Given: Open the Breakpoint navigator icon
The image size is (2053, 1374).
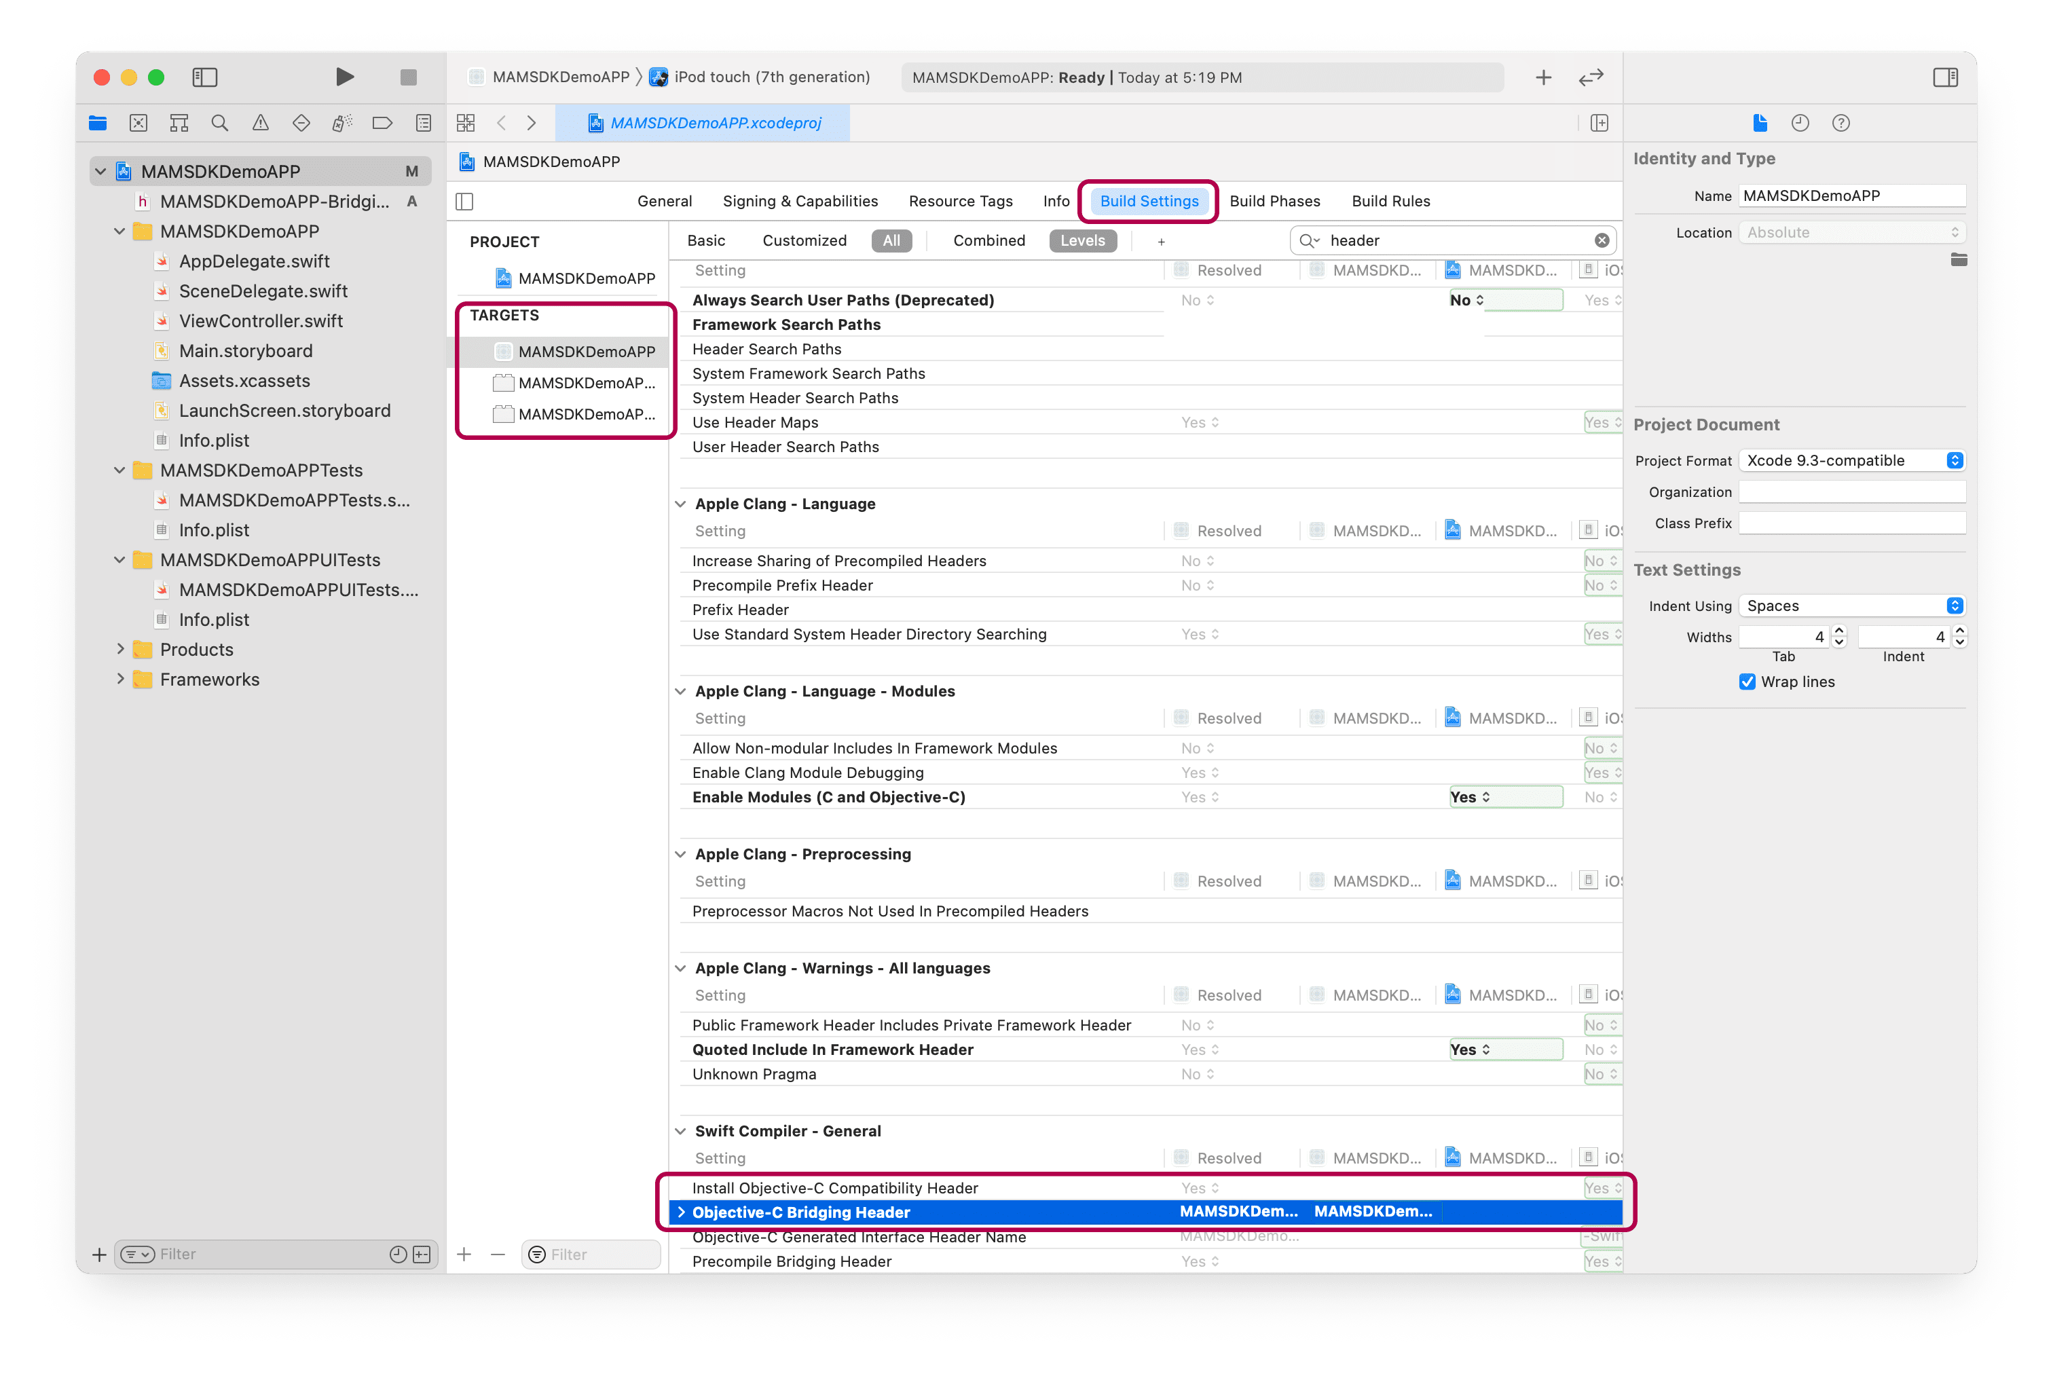Looking at the screenshot, I should [382, 123].
